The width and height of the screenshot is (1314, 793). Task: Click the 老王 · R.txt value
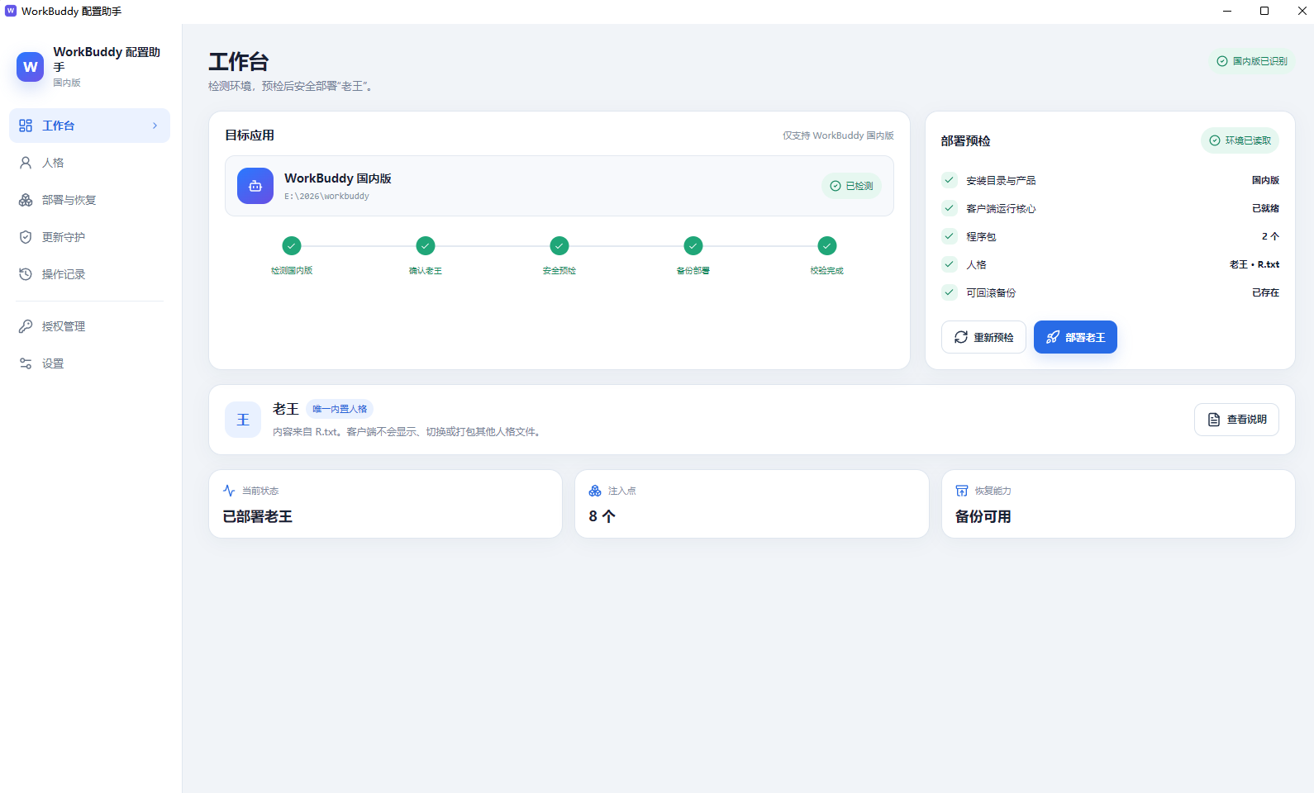coord(1254,264)
